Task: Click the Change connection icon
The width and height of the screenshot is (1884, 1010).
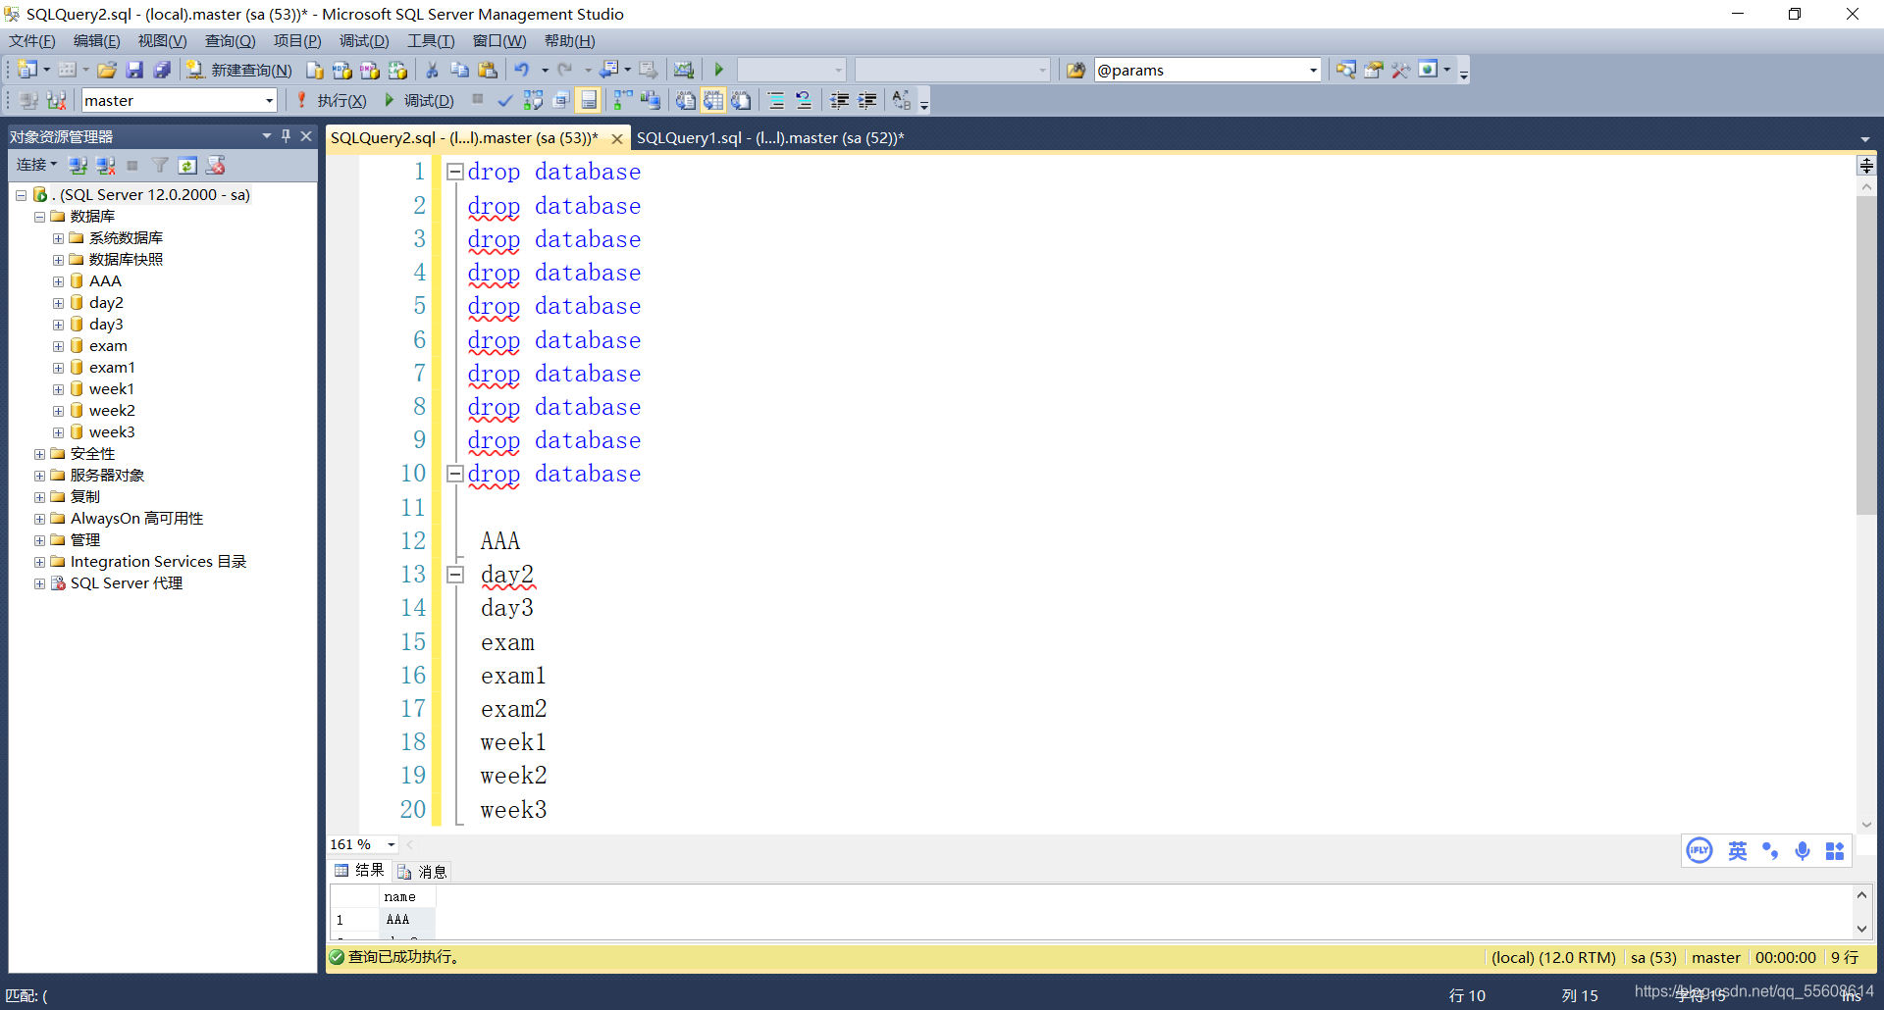Action: tap(56, 100)
